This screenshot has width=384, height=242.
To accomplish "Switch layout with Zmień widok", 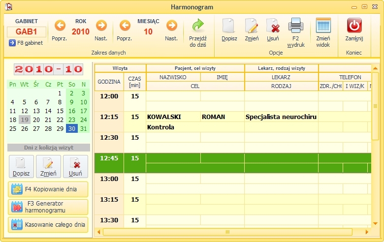I will [323, 32].
